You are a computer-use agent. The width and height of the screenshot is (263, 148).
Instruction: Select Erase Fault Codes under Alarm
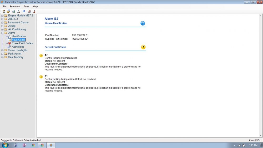click(22, 43)
